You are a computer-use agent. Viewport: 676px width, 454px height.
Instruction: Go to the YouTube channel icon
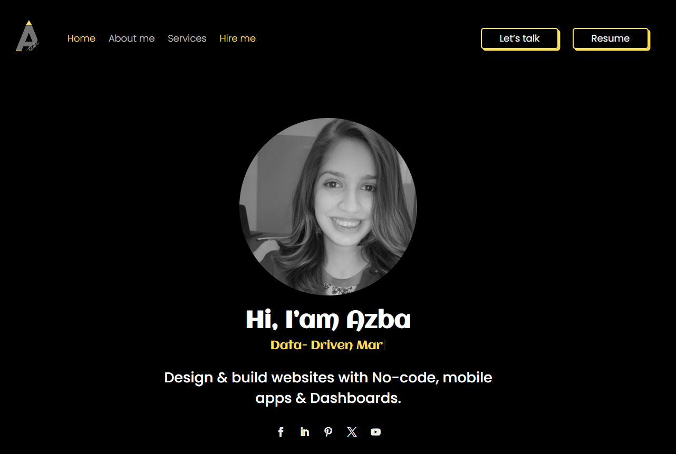[x=375, y=432]
